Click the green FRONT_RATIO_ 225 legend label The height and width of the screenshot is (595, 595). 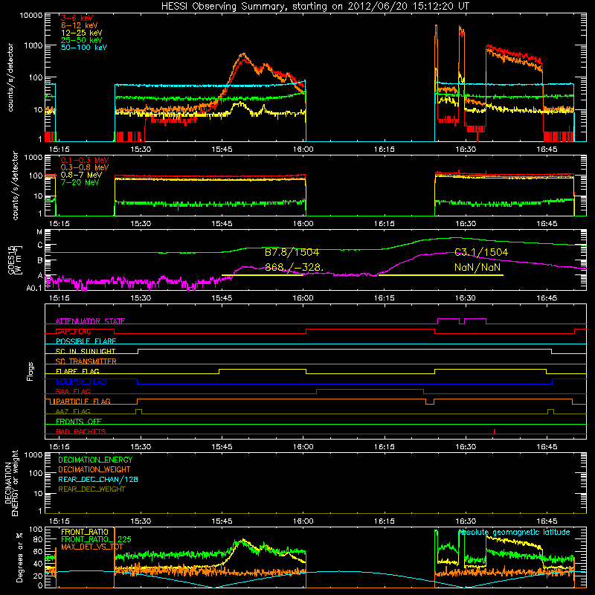pyautogui.click(x=96, y=539)
